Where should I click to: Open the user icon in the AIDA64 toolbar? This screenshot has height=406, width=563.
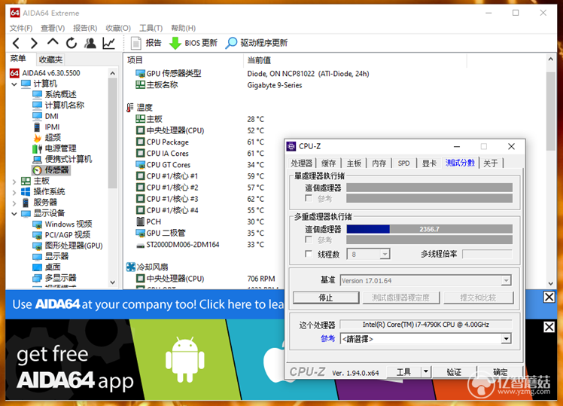point(90,43)
